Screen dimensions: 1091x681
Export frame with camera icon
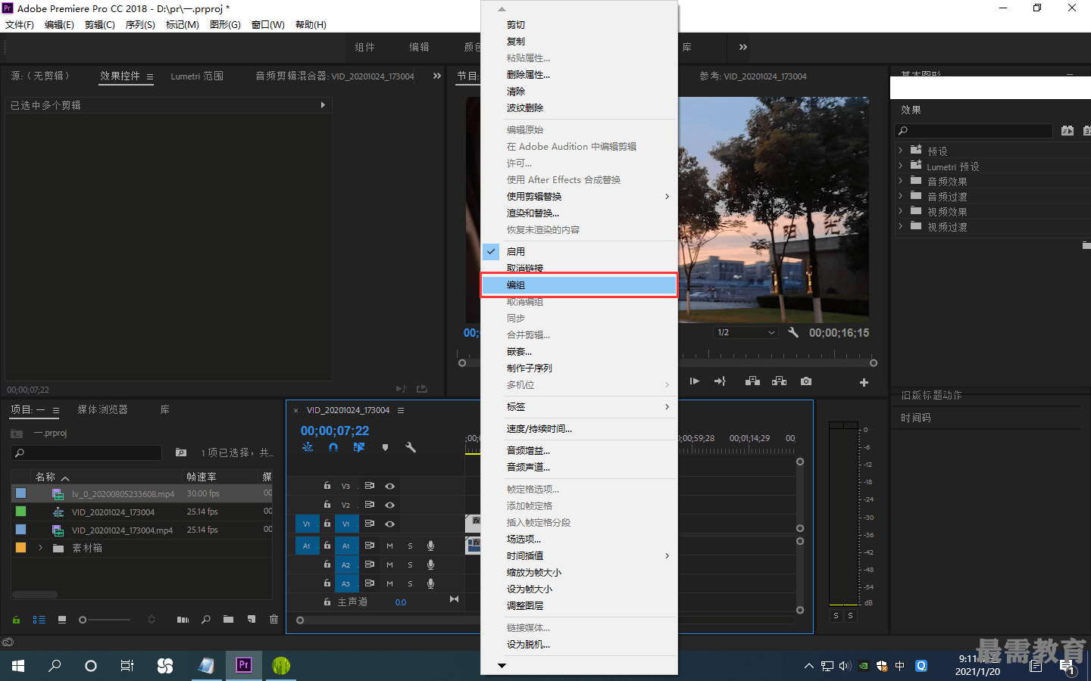click(x=806, y=381)
